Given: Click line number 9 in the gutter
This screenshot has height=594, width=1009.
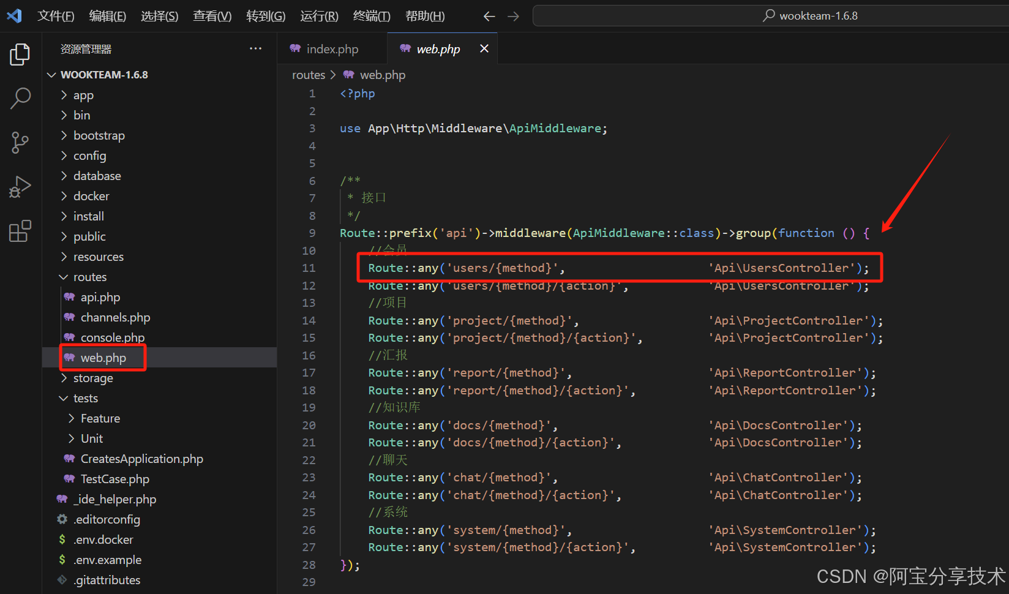Looking at the screenshot, I should pyautogui.click(x=312, y=233).
